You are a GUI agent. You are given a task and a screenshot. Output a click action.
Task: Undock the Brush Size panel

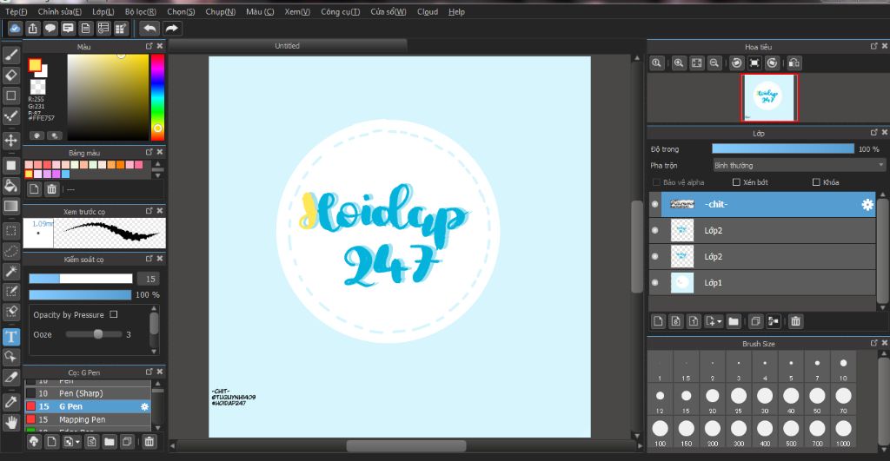click(x=874, y=343)
